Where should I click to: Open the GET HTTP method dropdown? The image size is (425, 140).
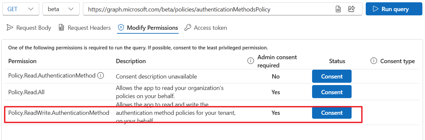coord(21,9)
